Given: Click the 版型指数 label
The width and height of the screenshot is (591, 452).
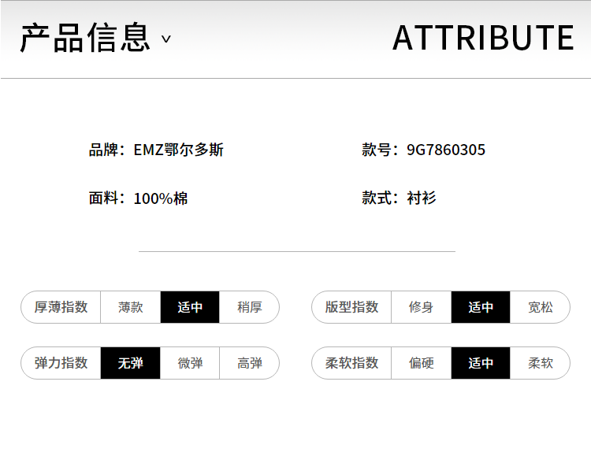Looking at the screenshot, I should [x=351, y=307].
